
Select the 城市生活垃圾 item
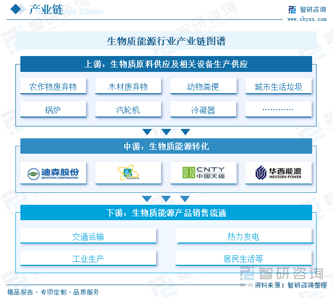(x=278, y=87)
